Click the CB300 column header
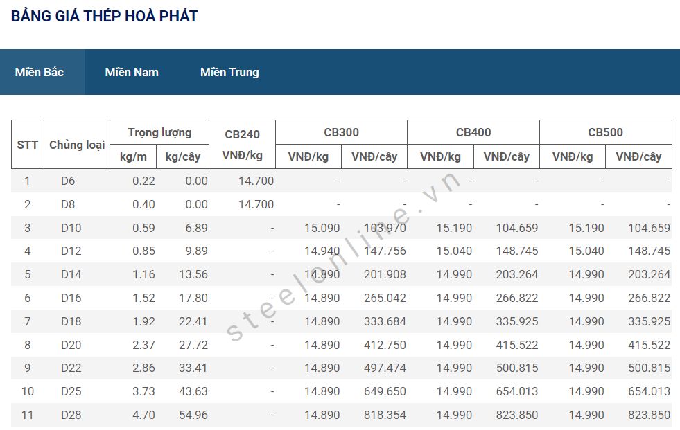The width and height of the screenshot is (680, 430). coord(341,132)
